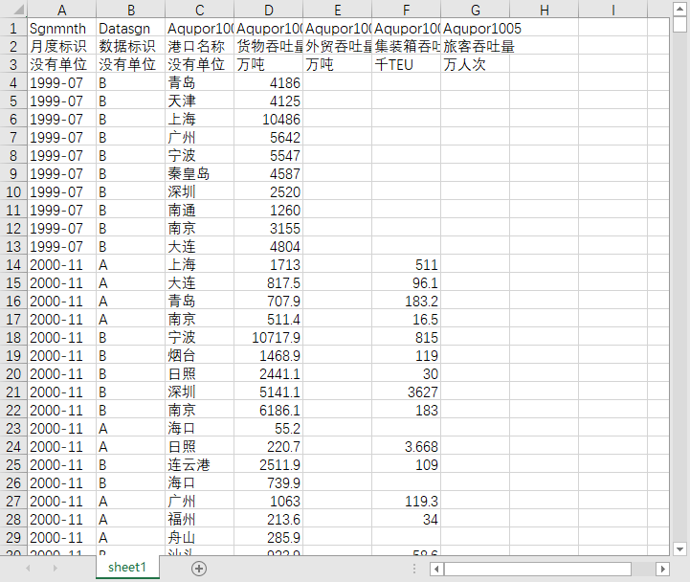Viewport: 690px width, 582px height.
Task: Click cell with value 739.9
Action: 268,483
